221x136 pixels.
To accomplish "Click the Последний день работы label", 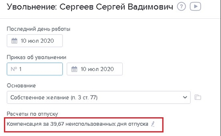I will coord(38,29).
